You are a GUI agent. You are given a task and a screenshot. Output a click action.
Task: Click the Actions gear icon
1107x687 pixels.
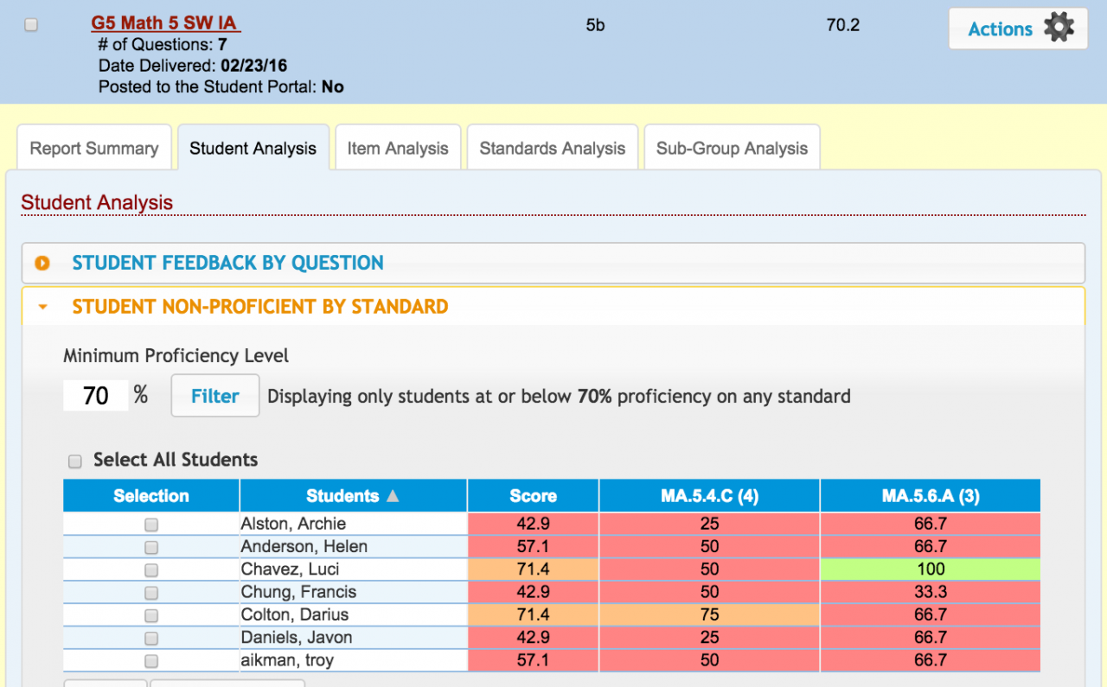[1059, 28]
